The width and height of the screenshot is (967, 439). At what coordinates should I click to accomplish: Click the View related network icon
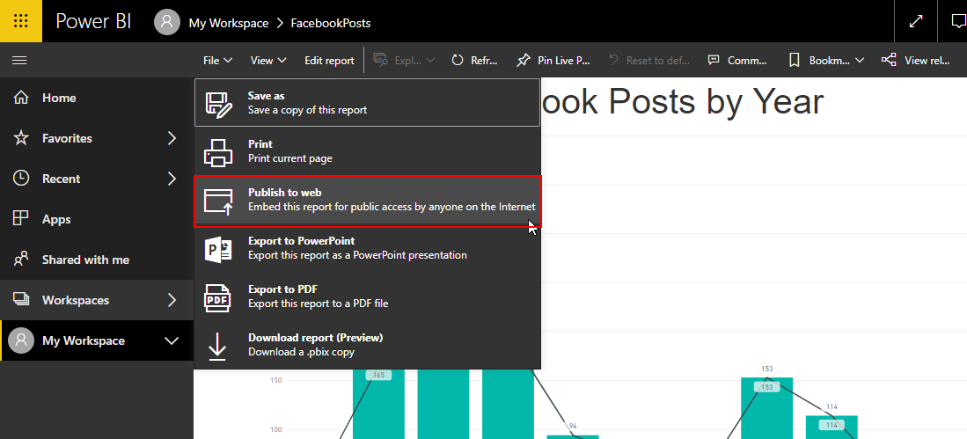click(889, 60)
